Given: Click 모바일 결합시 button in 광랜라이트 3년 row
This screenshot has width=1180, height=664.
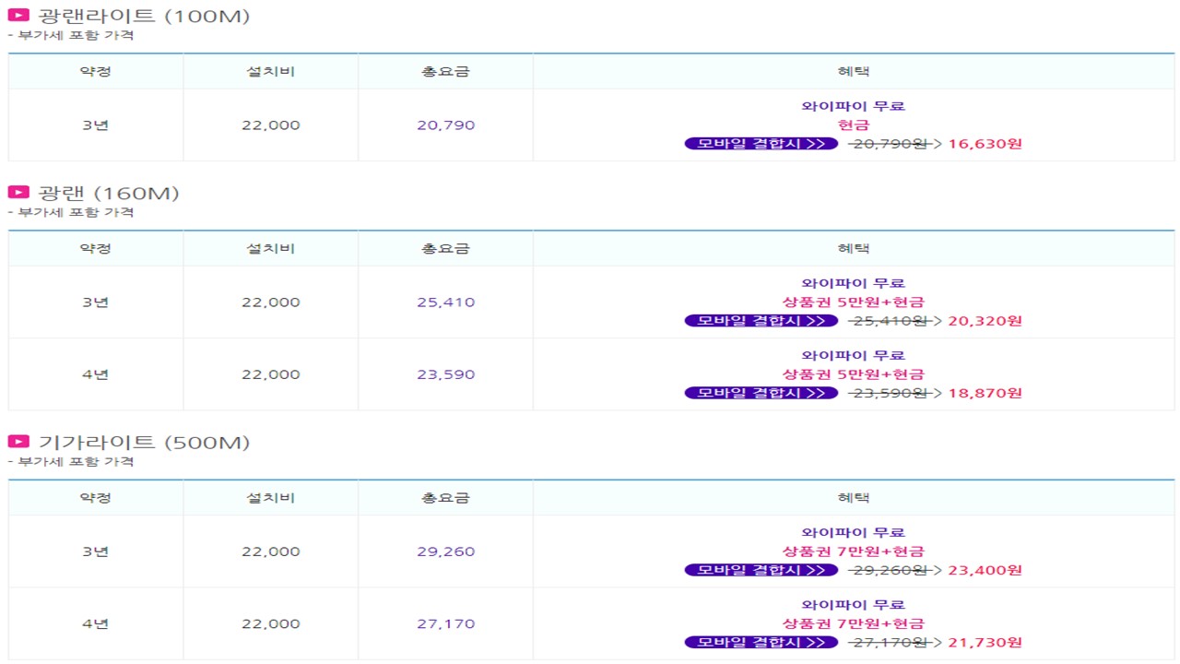Looking at the screenshot, I should coord(761,144).
